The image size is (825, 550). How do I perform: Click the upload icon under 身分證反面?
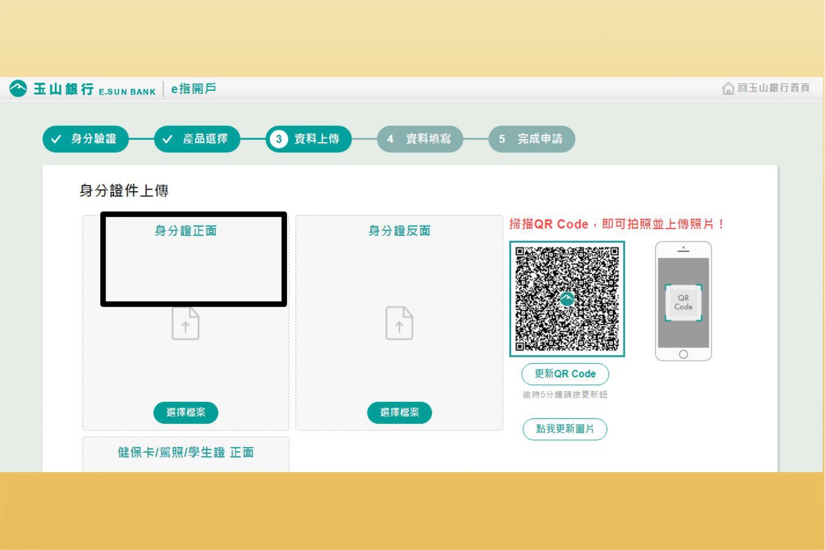point(399,323)
